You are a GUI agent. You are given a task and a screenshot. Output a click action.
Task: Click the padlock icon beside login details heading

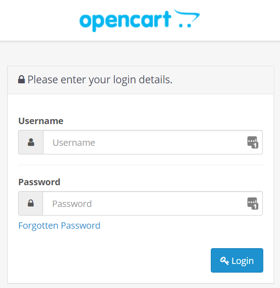click(21, 80)
